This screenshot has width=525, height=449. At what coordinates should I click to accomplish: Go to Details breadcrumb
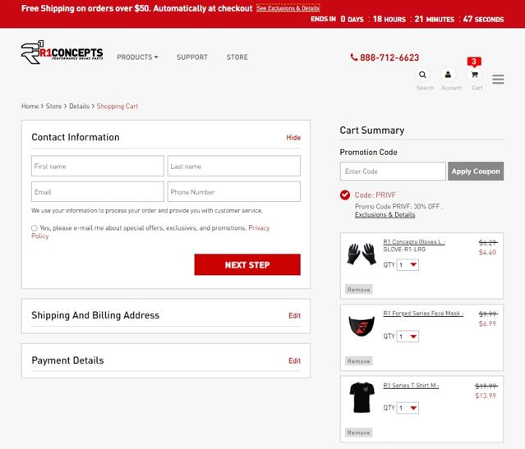pos(79,106)
